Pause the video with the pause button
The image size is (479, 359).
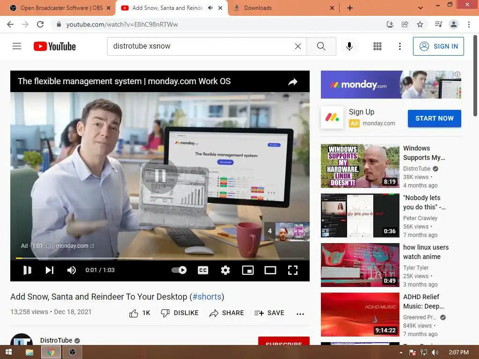27,270
